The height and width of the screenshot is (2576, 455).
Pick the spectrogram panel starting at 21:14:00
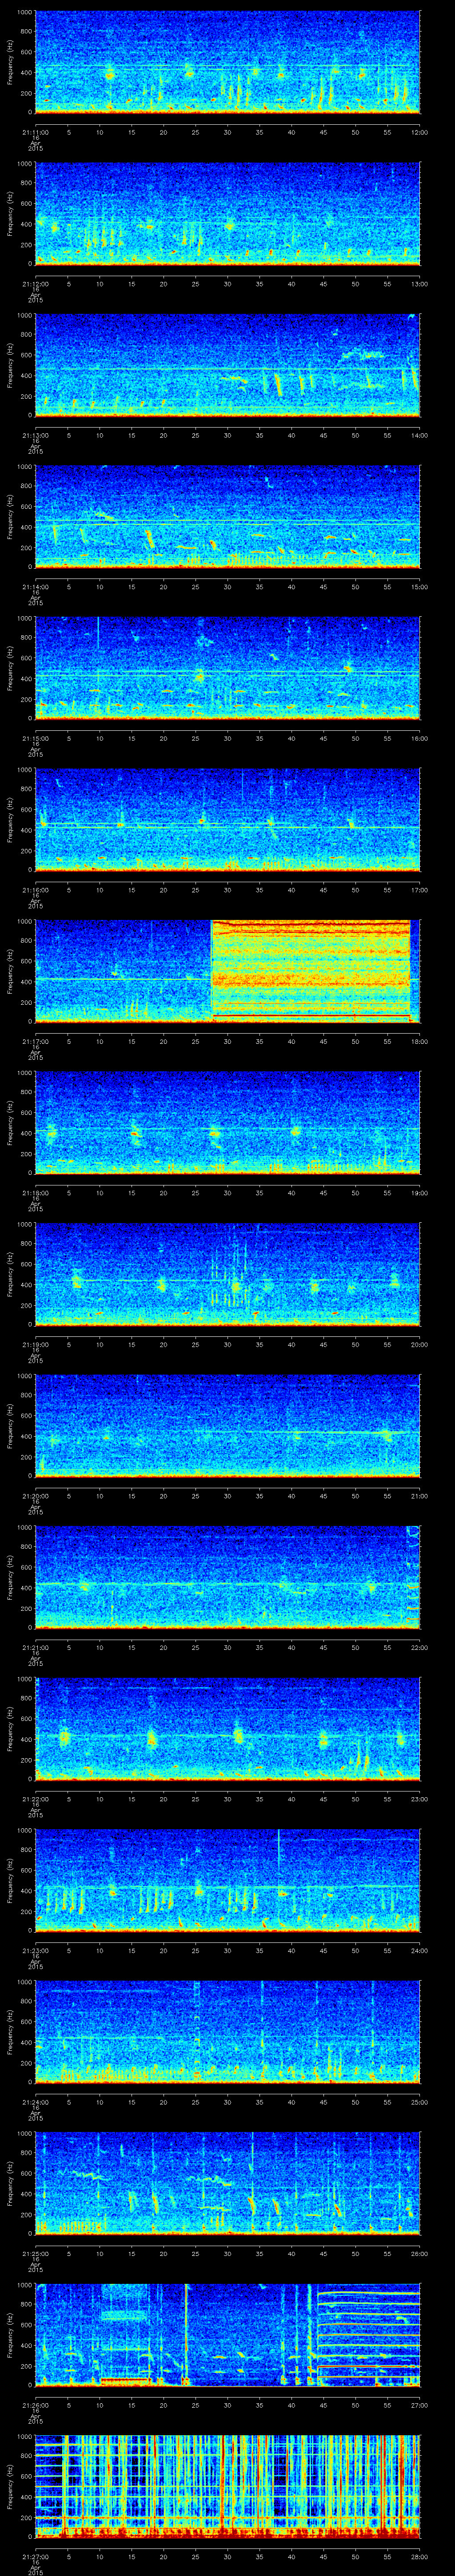[227, 516]
